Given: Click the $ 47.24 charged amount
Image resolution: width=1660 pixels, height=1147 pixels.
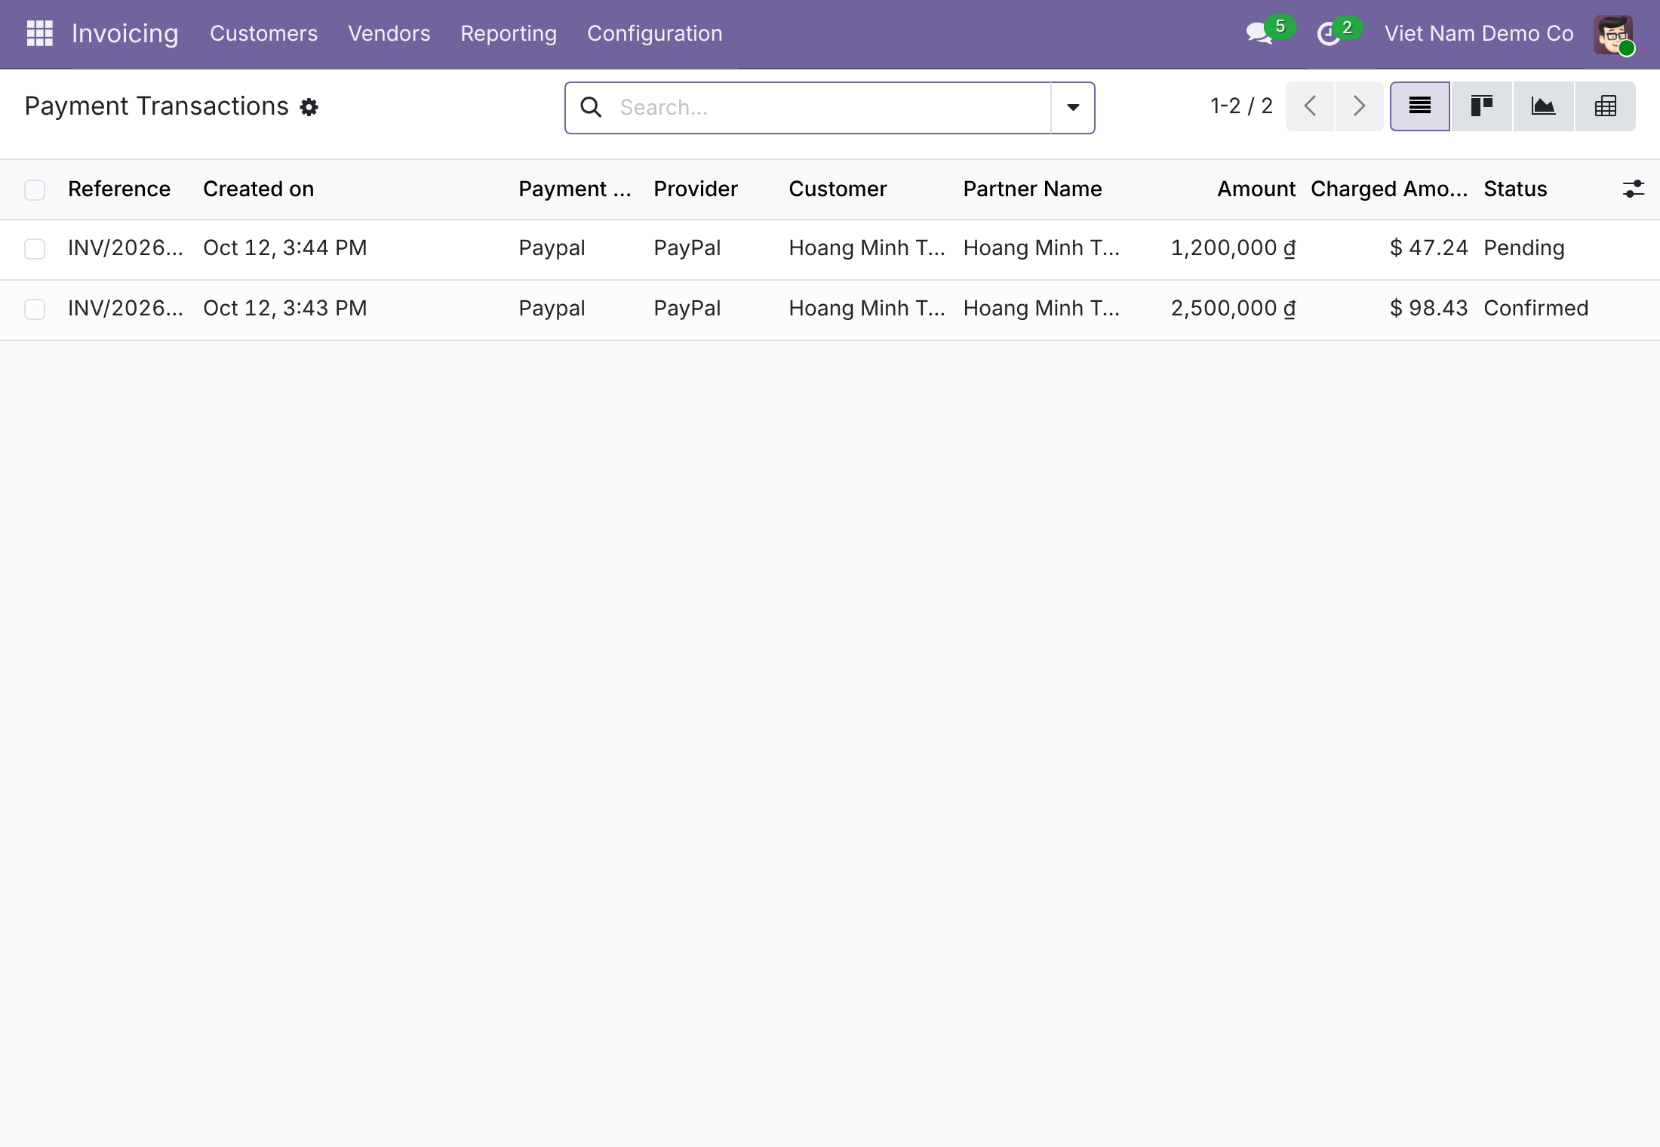Looking at the screenshot, I should coord(1428,248).
